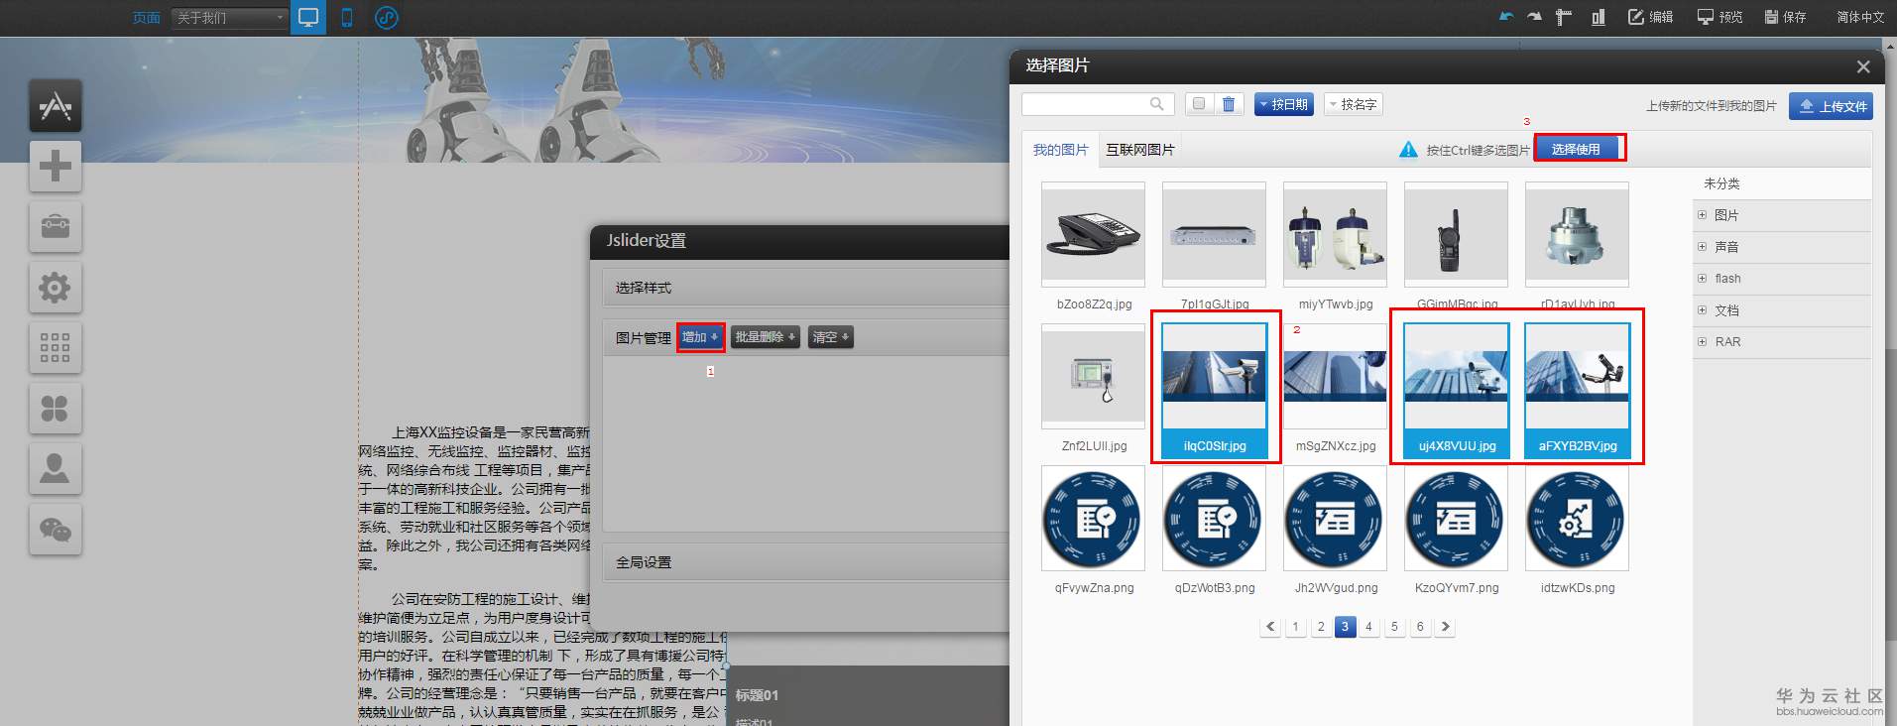
Task: Go to page 6 of images
Action: pyautogui.click(x=1420, y=627)
